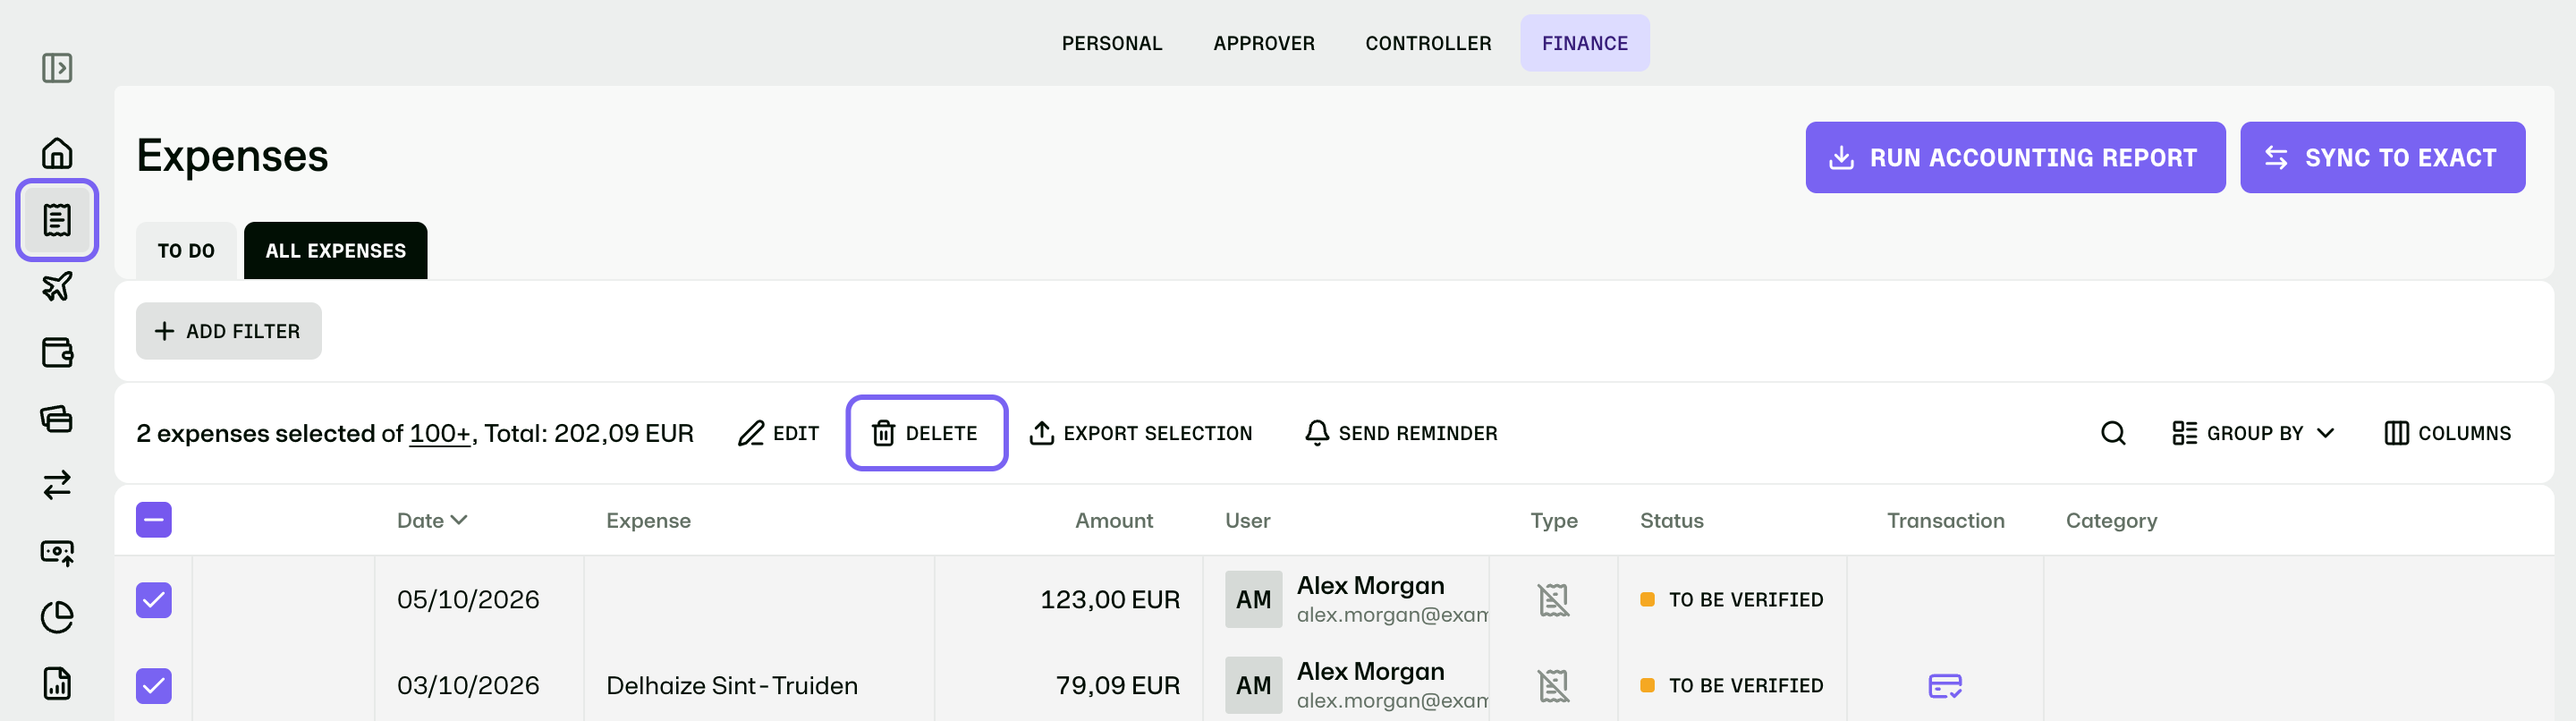This screenshot has width=2576, height=721.
Task: Toggle the select-all checkbox in table header
Action: point(154,520)
